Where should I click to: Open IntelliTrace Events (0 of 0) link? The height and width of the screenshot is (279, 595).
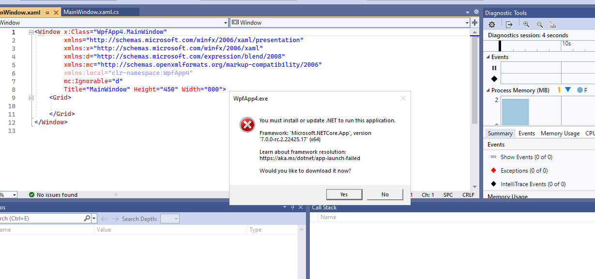pyautogui.click(x=533, y=184)
